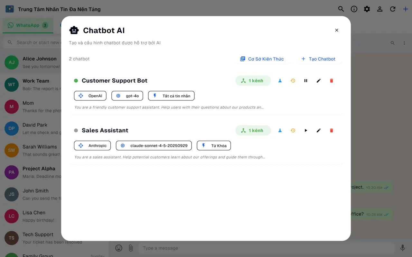The height and width of the screenshot is (257, 412).
Task: Delete the Customer Support Bot
Action: pos(332,81)
